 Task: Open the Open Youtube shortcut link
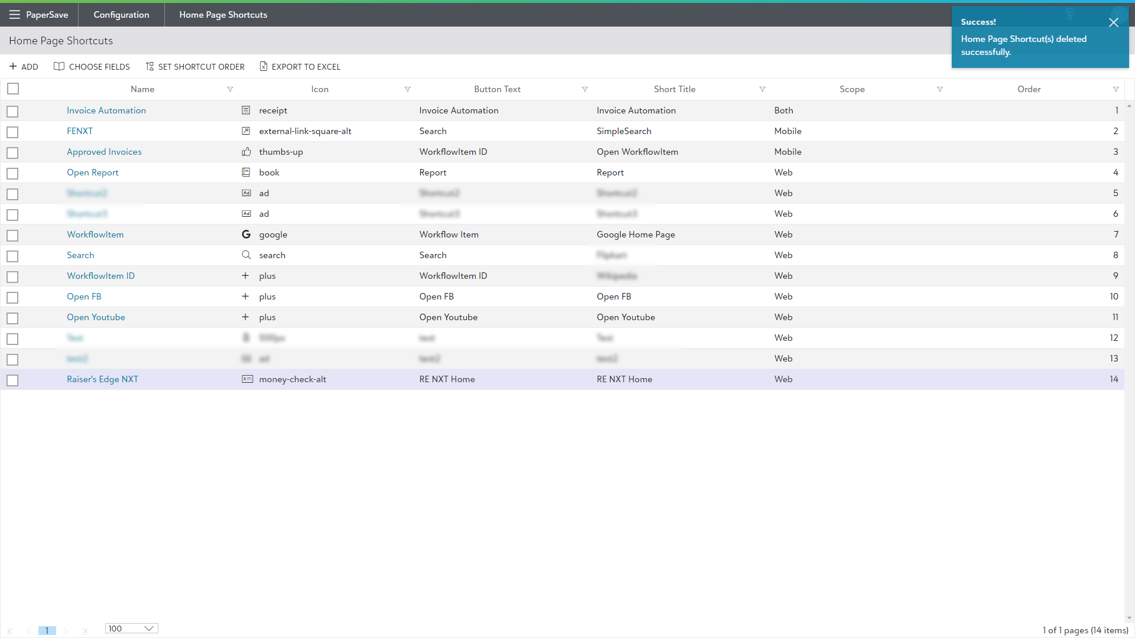pos(96,317)
